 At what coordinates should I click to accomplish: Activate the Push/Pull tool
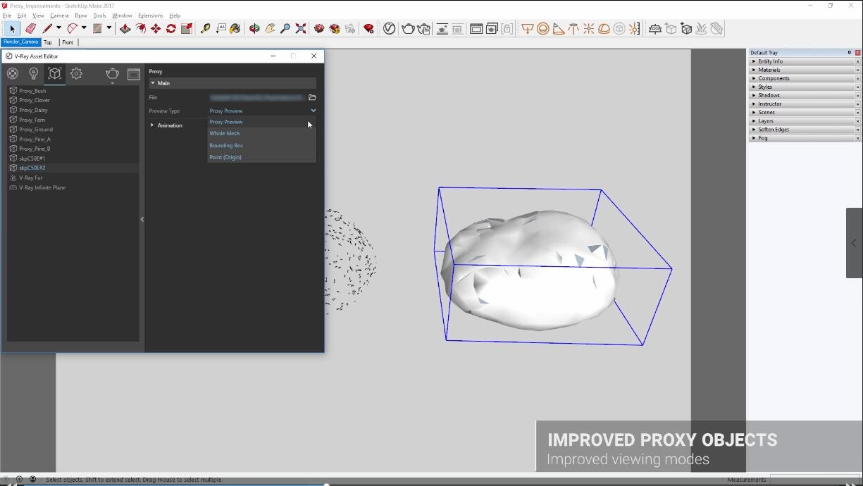pyautogui.click(x=125, y=29)
